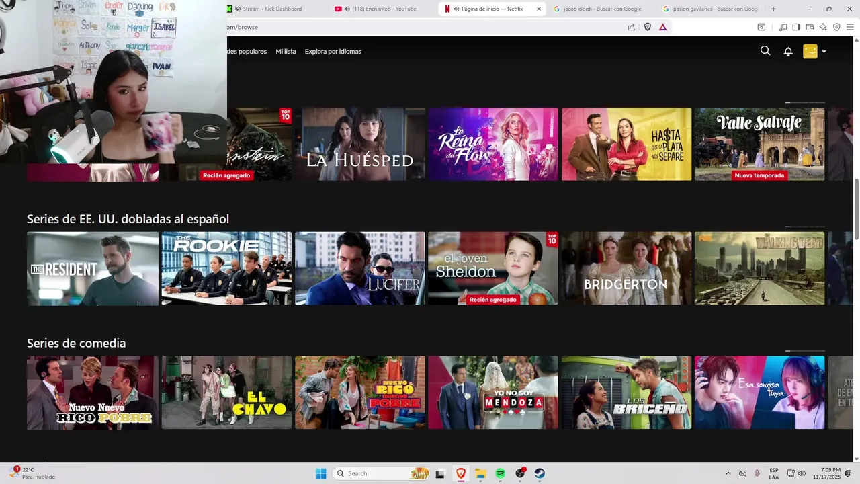The height and width of the screenshot is (484, 860).
Task: Open weather widget 22°C Parc. nublado
Action: click(32, 473)
